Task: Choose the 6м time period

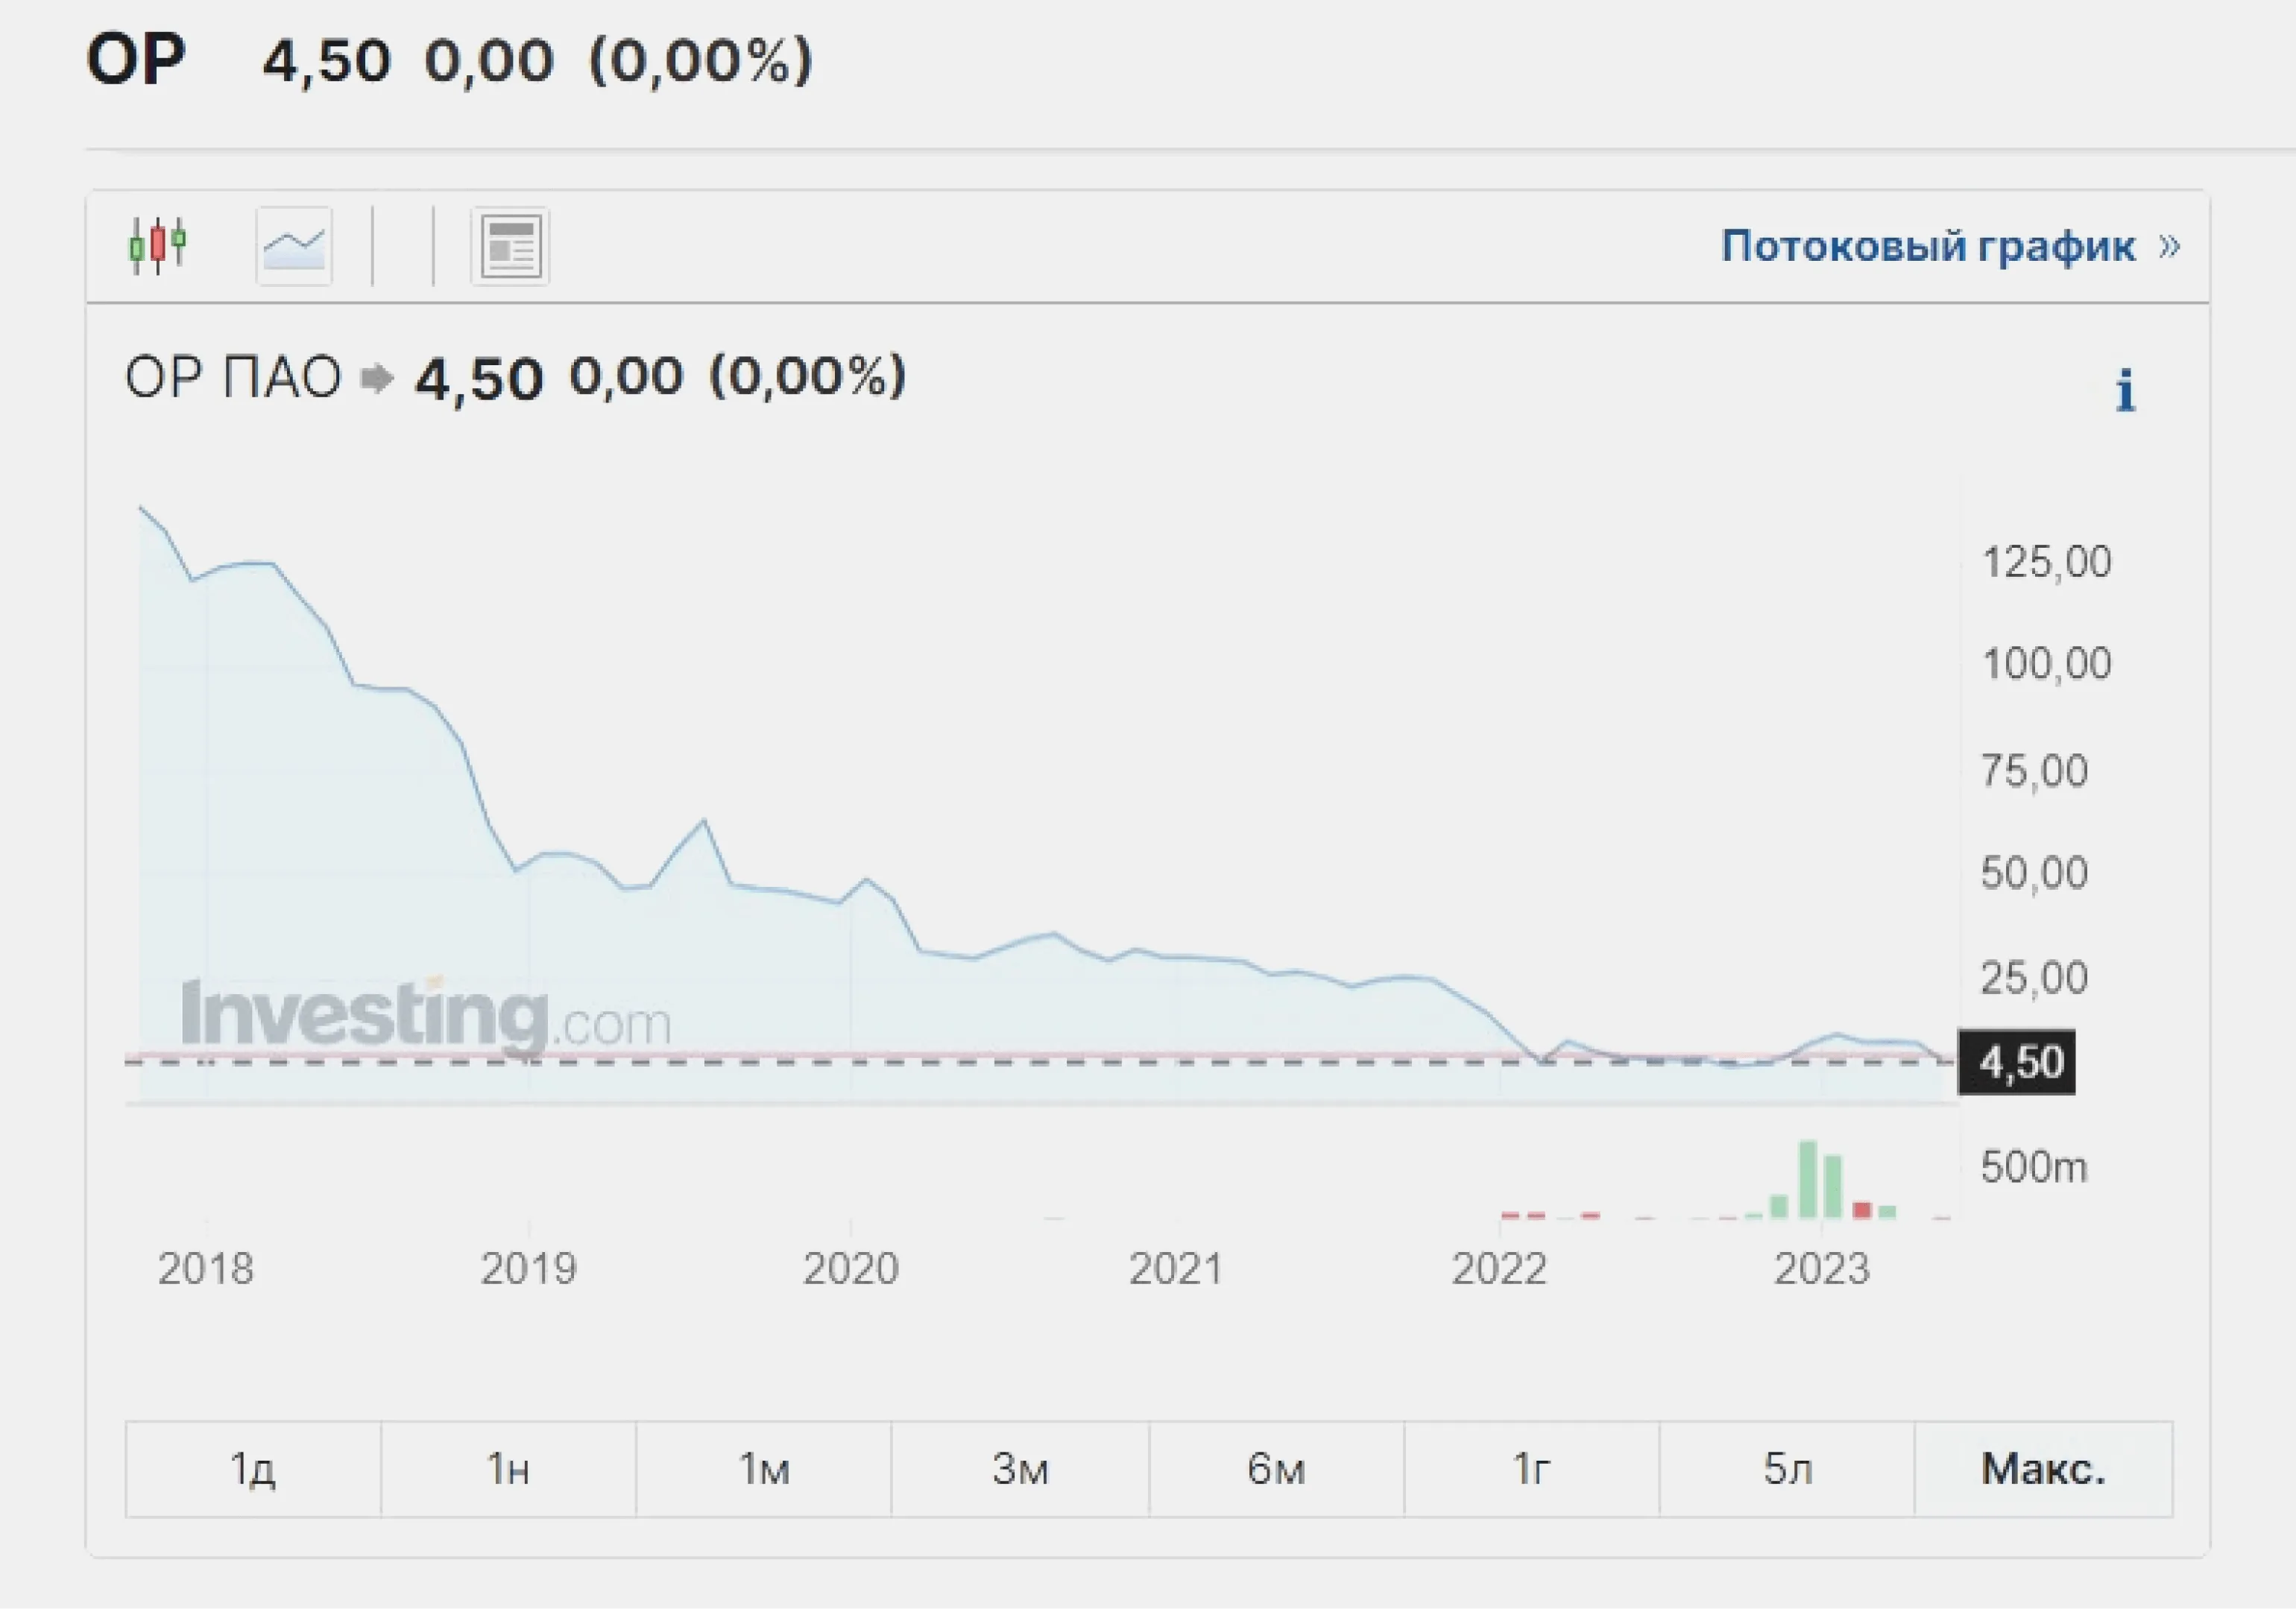Action: [x=1276, y=1469]
